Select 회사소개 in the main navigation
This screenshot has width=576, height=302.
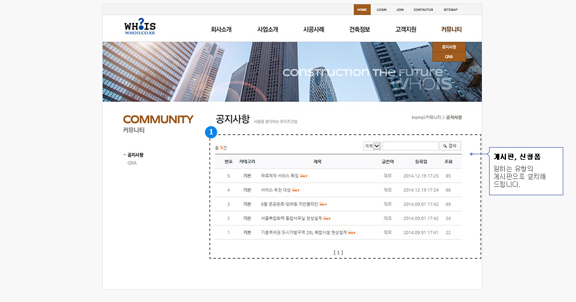click(221, 30)
